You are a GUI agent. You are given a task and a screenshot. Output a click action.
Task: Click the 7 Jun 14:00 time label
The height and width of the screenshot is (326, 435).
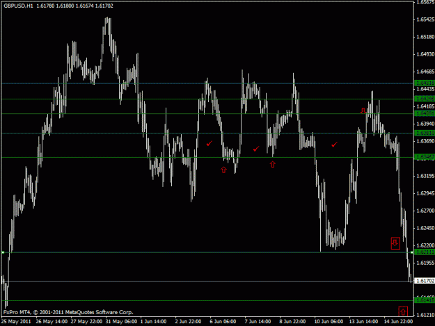(258, 322)
